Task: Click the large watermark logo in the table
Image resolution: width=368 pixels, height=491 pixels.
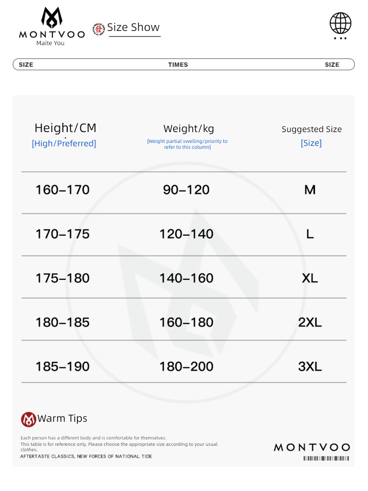Action: (x=186, y=282)
